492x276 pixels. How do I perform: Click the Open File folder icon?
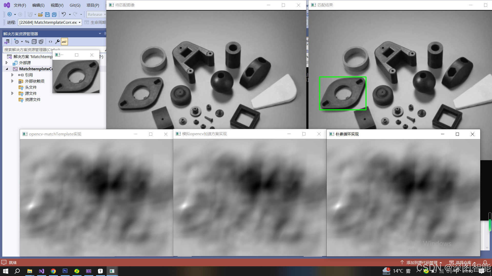[x=40, y=15]
